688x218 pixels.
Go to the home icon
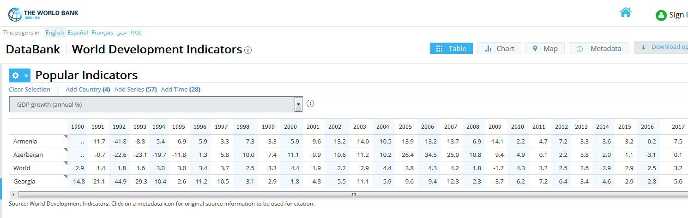coord(625,12)
